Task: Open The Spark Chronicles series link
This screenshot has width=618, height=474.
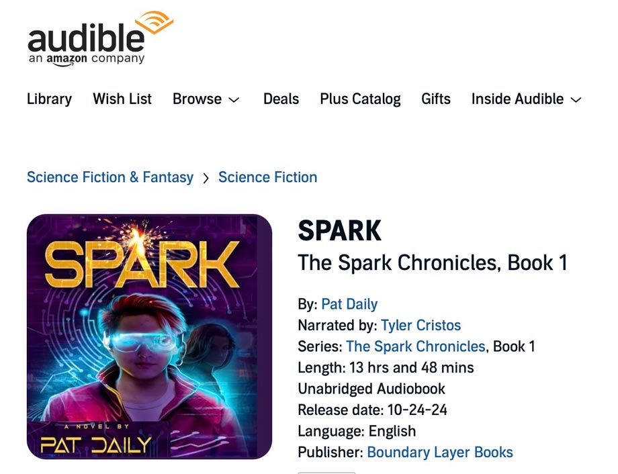Action: (x=415, y=346)
